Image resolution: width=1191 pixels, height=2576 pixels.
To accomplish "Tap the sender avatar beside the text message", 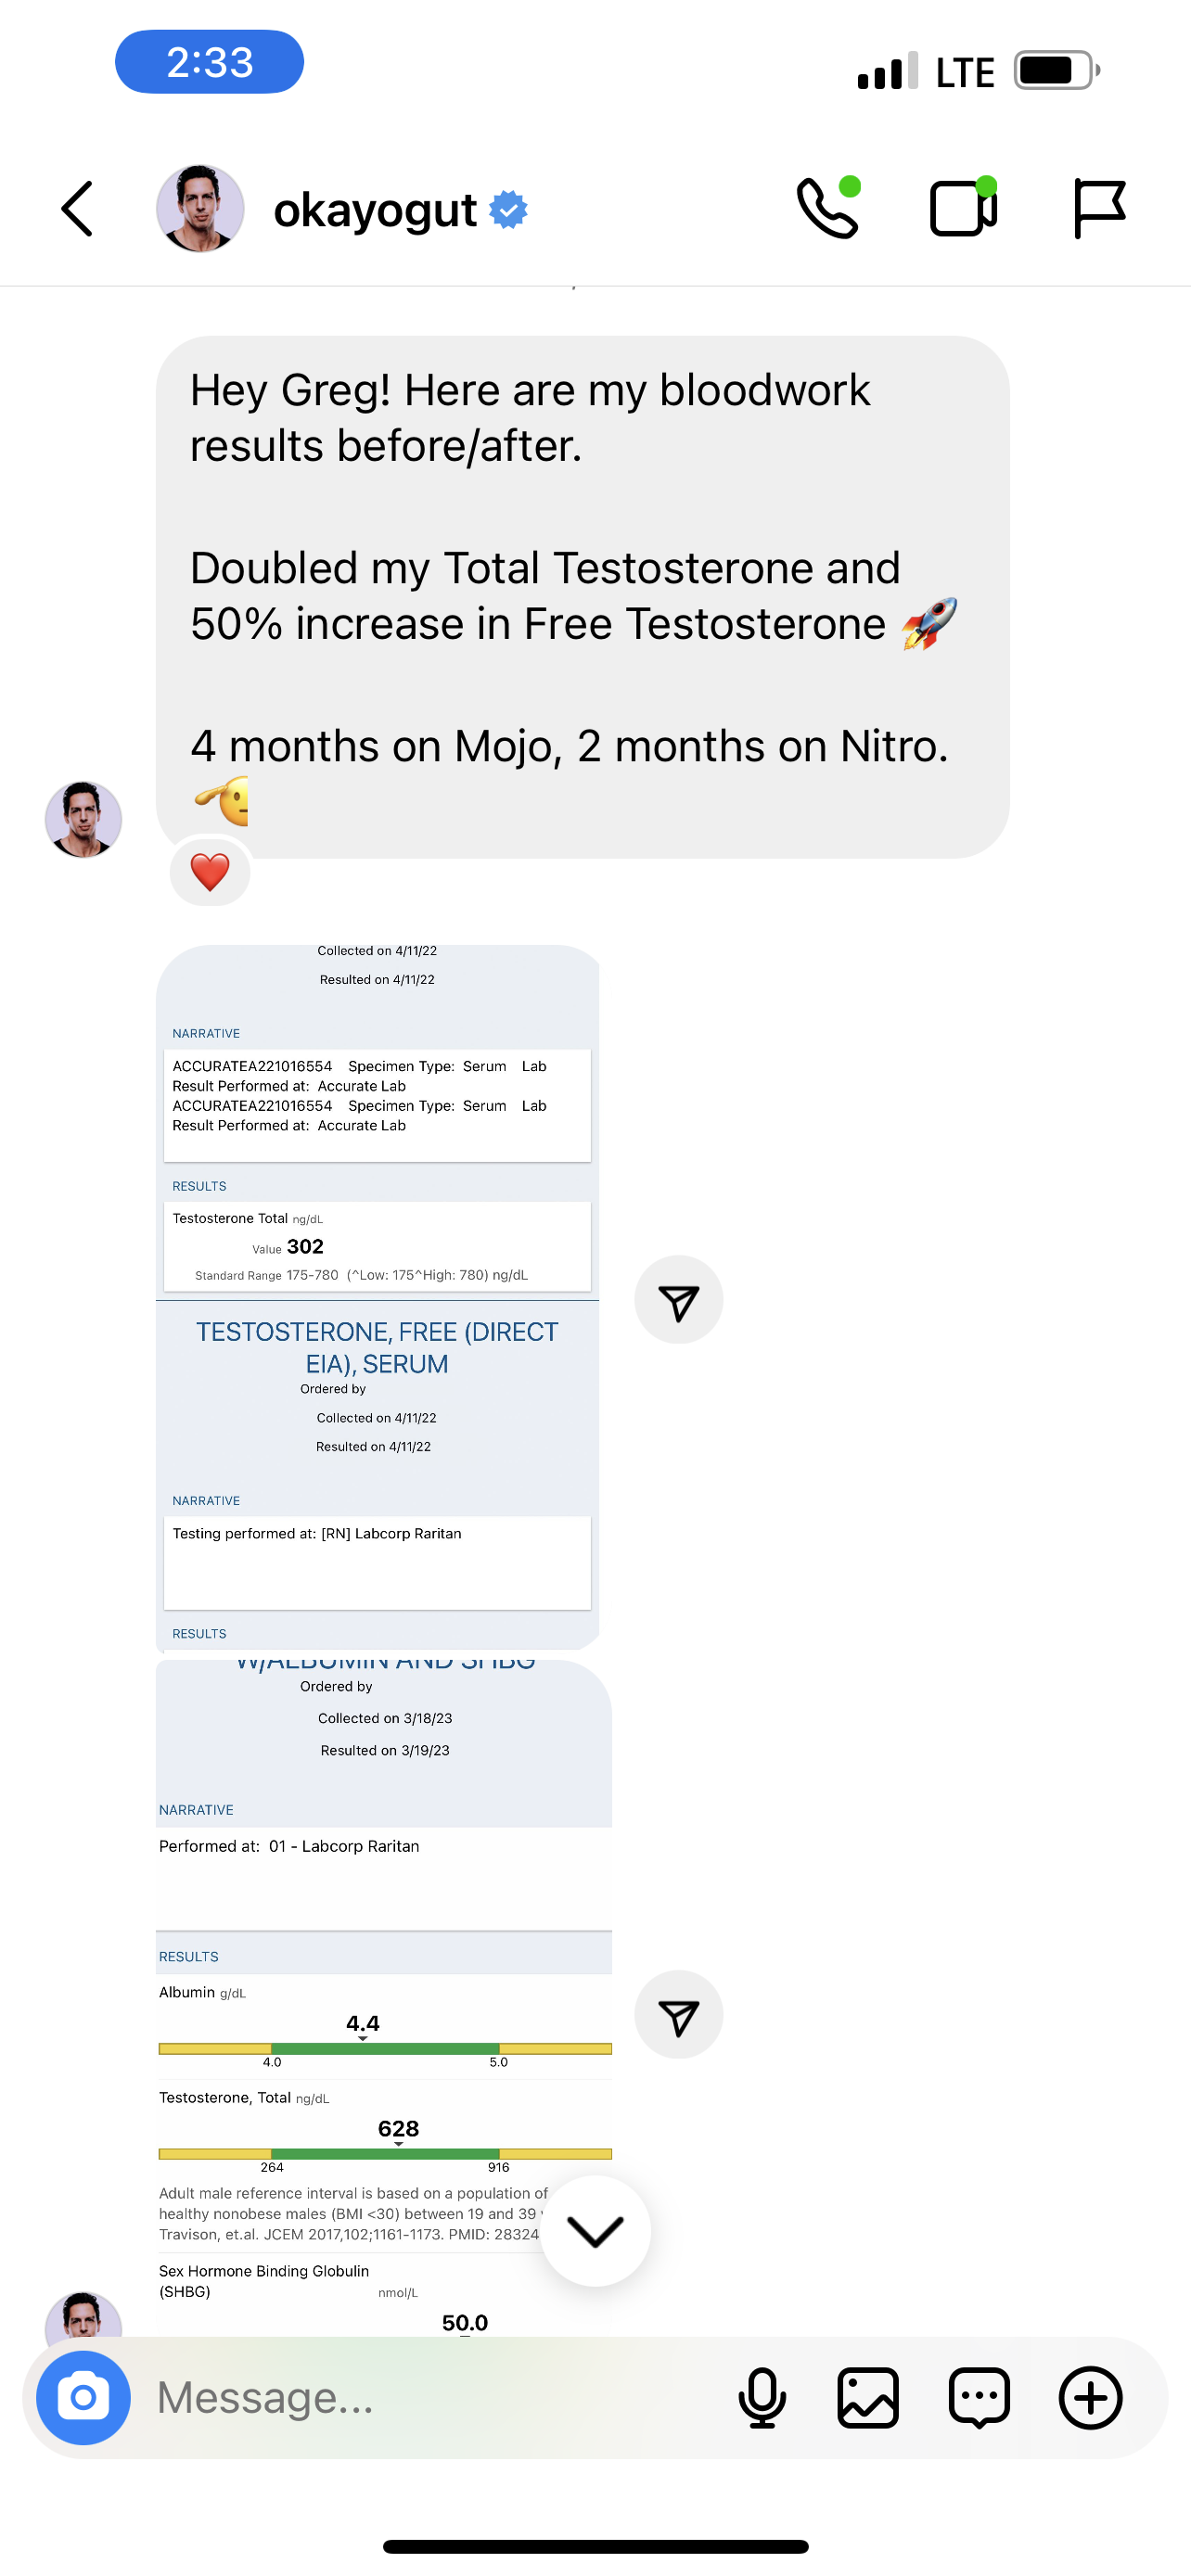I will pos(83,819).
